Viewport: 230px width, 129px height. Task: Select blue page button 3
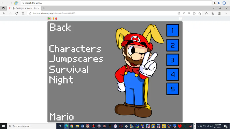click(173, 60)
